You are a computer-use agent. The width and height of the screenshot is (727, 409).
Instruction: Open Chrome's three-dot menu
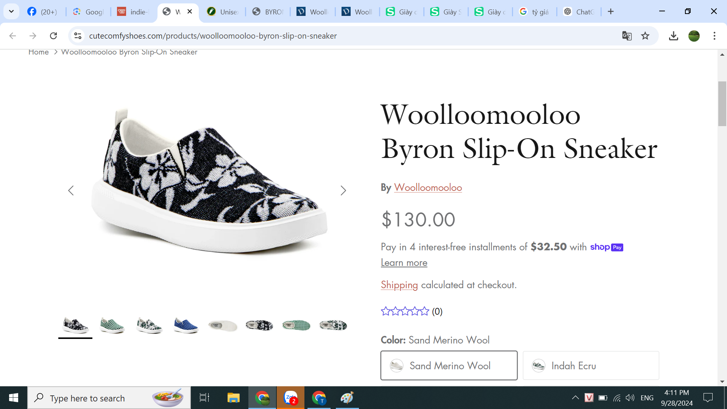(x=714, y=36)
